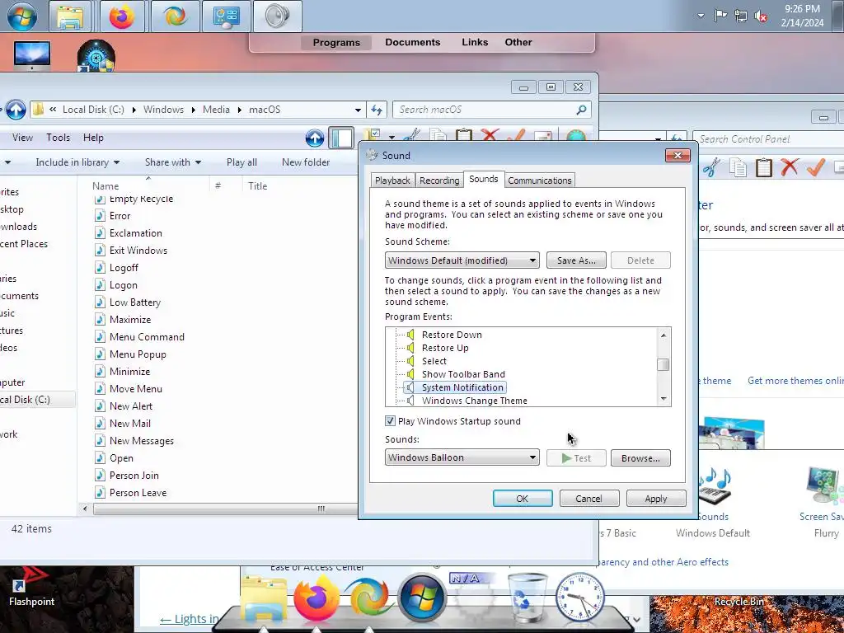Open the Action Center flag icon
The height and width of the screenshot is (633, 844).
tap(720, 16)
